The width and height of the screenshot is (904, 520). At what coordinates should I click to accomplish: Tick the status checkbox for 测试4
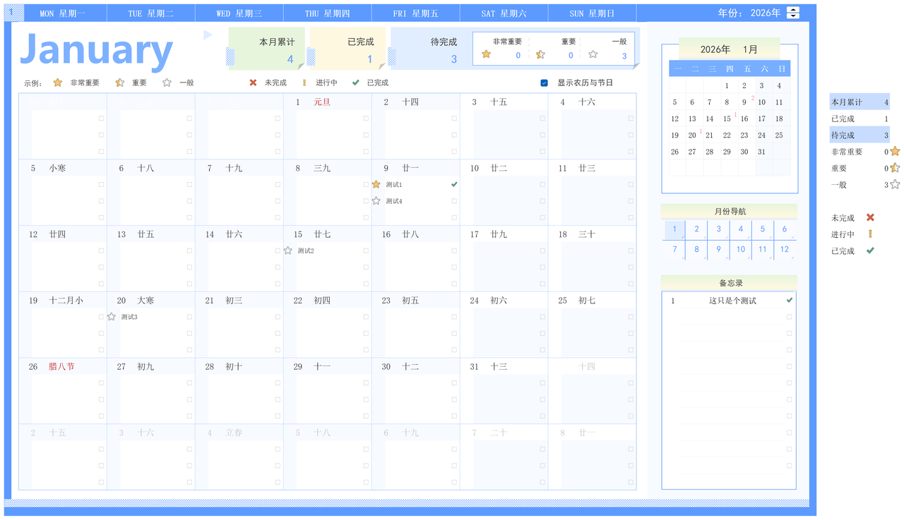point(454,201)
